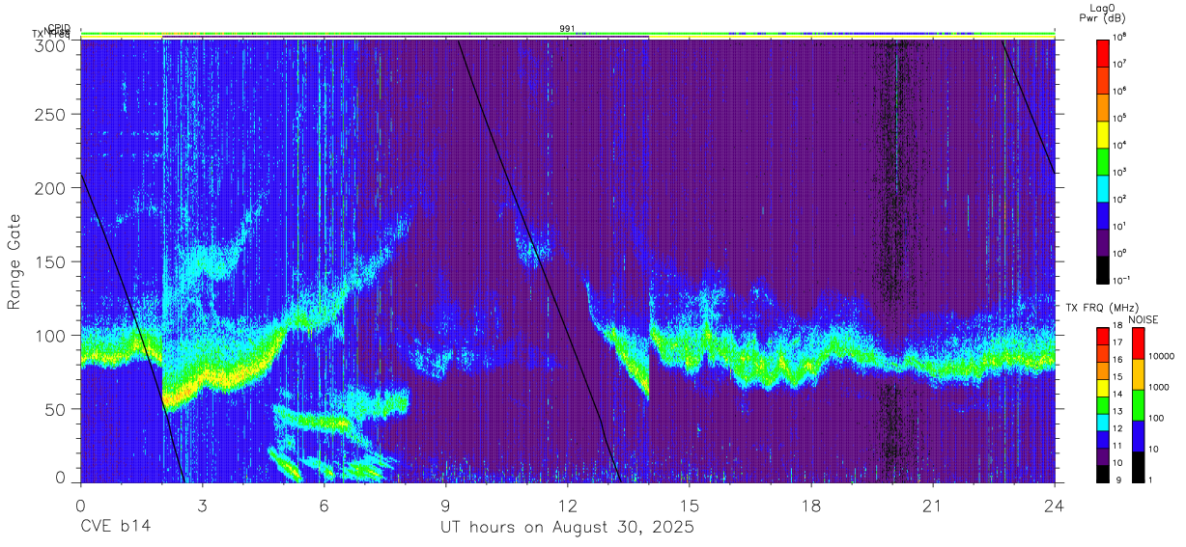Click the orange segment of the NOISE colorbar

1136,373
